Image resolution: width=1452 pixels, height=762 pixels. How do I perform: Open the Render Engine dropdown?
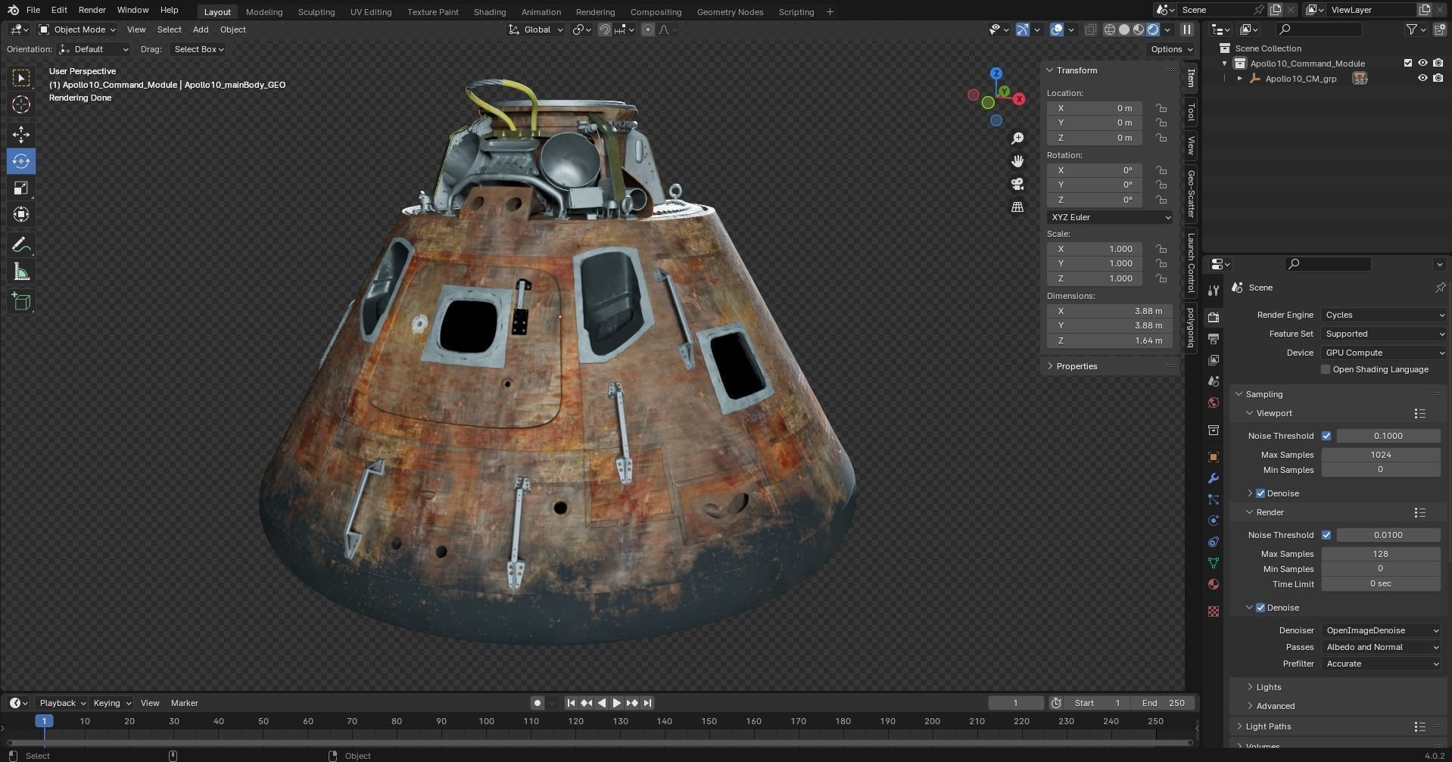tap(1384, 315)
